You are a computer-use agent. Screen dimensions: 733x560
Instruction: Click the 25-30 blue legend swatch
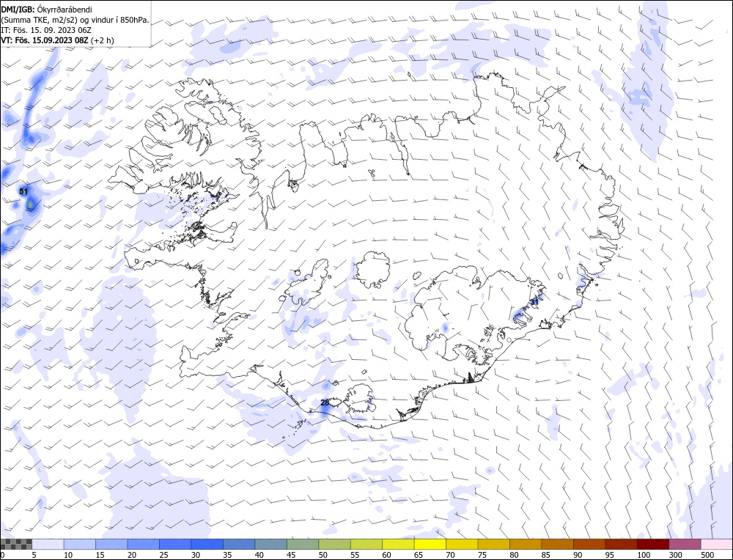tap(175, 544)
